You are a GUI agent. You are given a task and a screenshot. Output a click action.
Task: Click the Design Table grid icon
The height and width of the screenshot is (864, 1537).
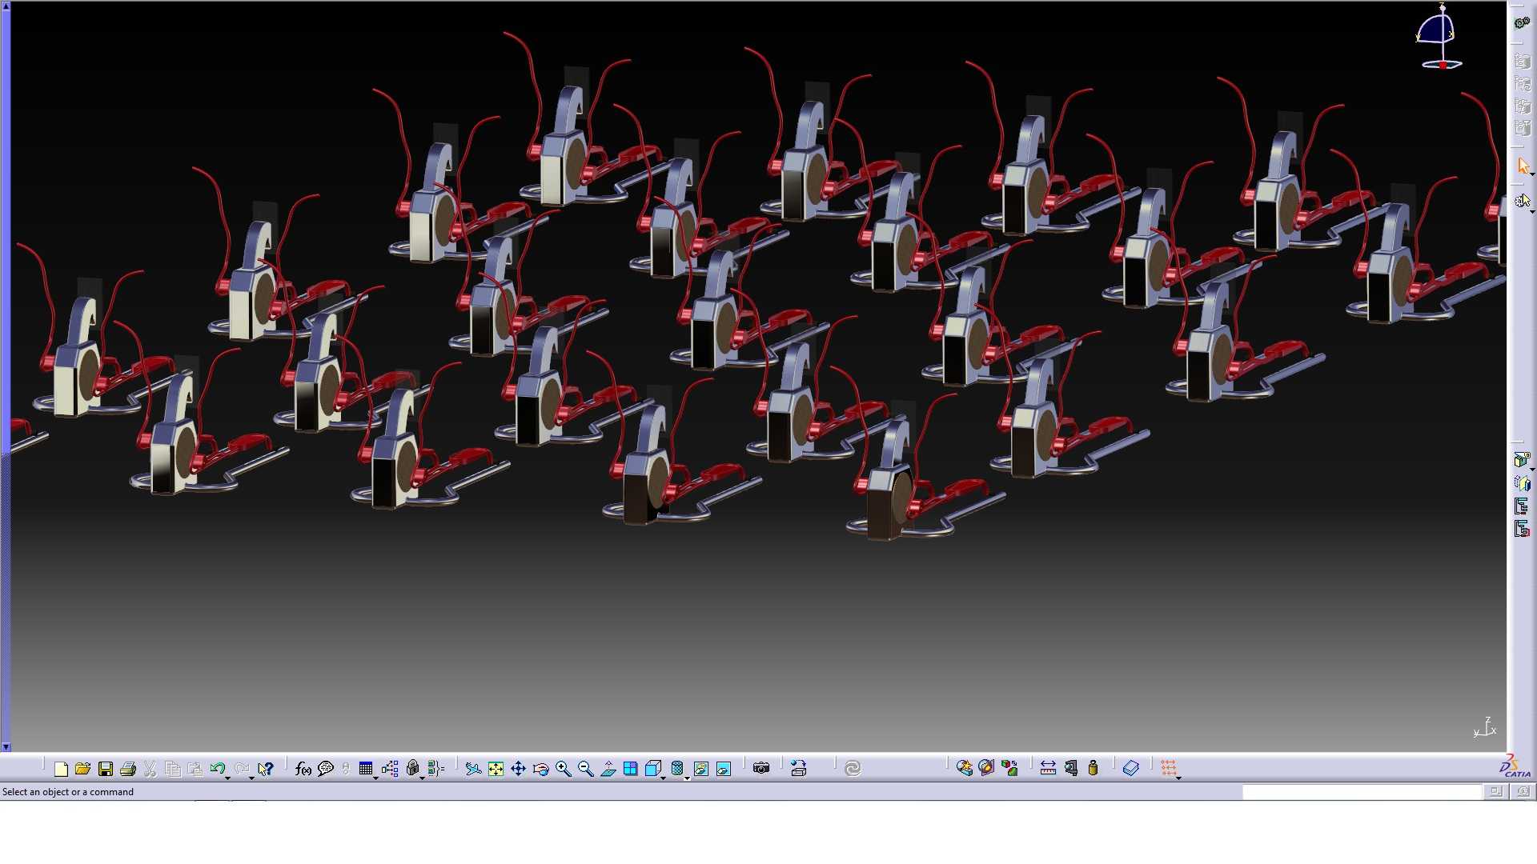tap(365, 769)
